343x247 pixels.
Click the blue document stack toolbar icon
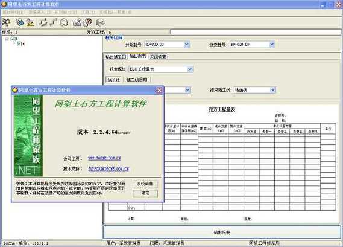(x=19, y=22)
